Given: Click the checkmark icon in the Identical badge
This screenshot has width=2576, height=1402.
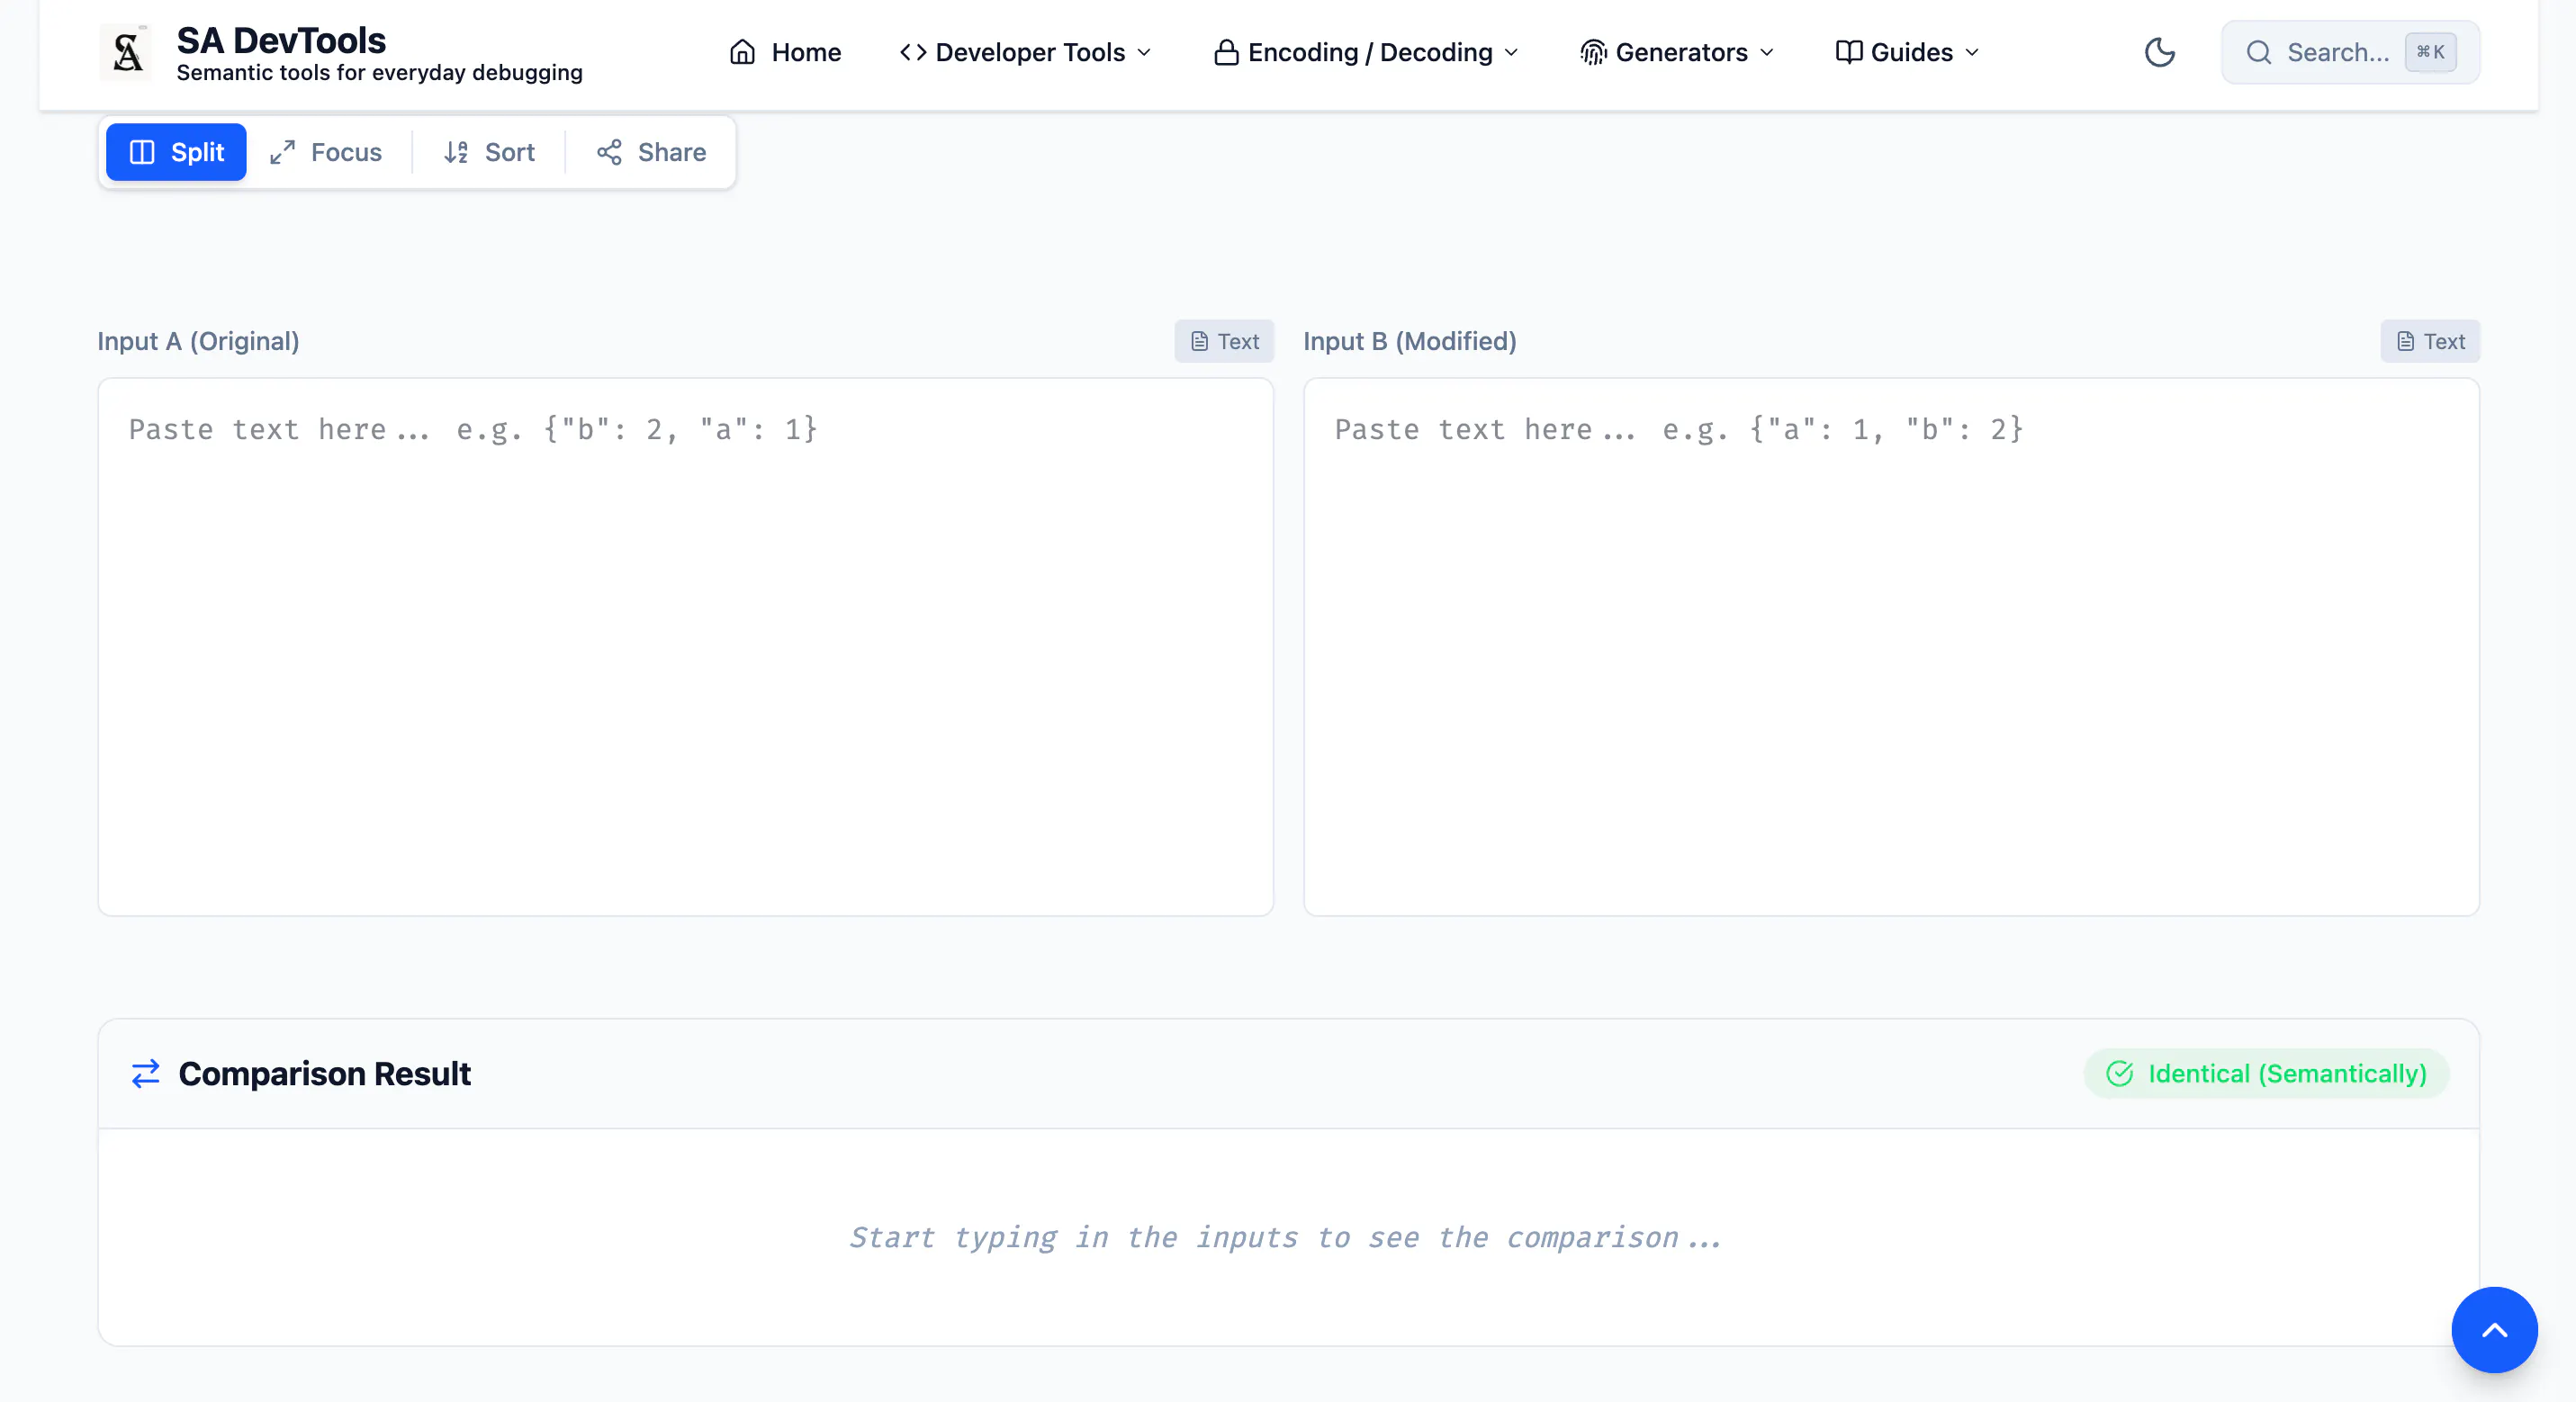Looking at the screenshot, I should [2119, 1073].
